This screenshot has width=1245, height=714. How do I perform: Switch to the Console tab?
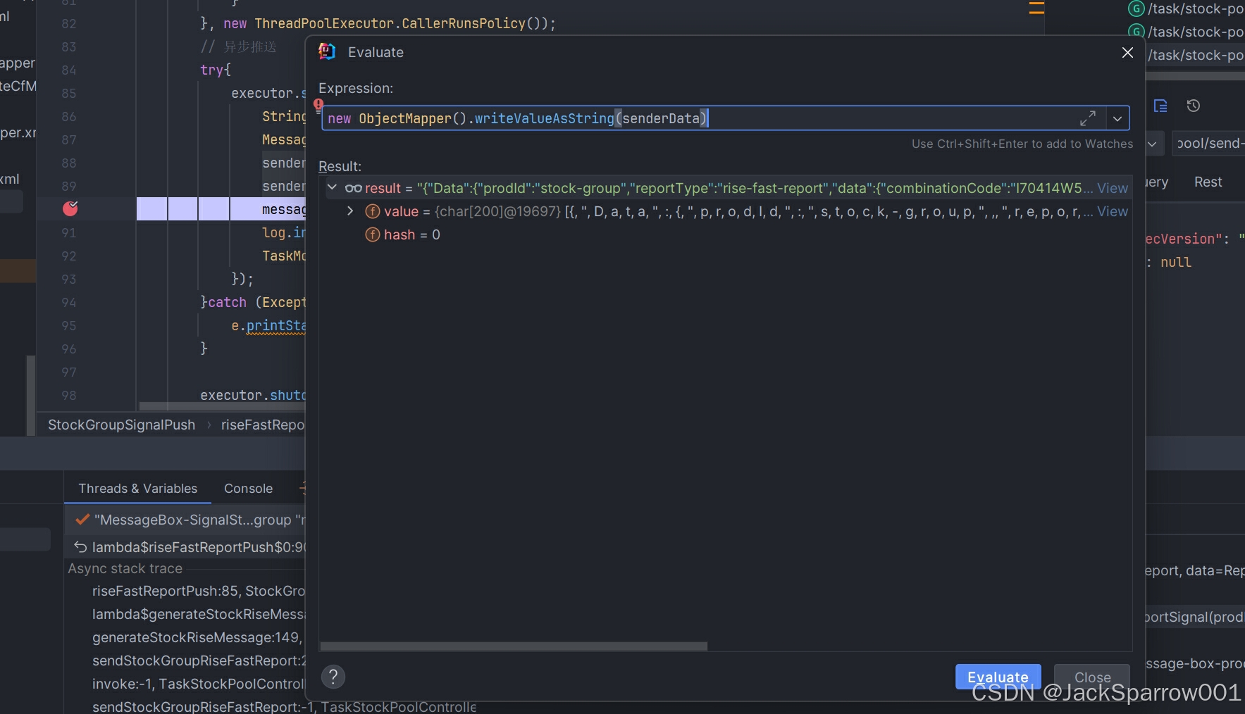coord(247,488)
